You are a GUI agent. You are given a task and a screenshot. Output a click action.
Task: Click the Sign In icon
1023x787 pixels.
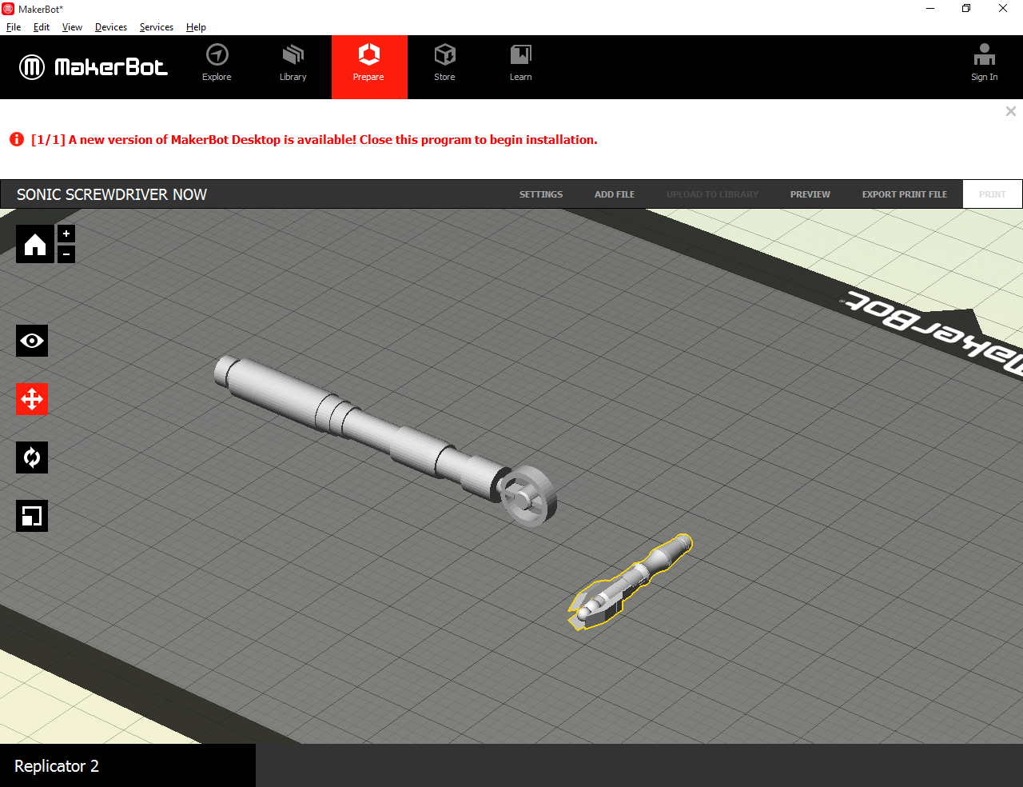click(x=984, y=63)
